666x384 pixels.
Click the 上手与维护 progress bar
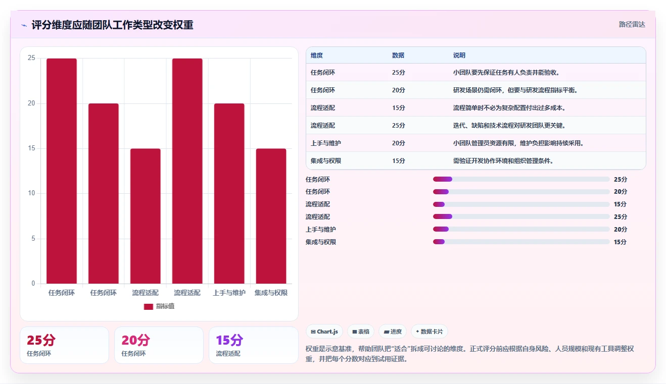[521, 229]
